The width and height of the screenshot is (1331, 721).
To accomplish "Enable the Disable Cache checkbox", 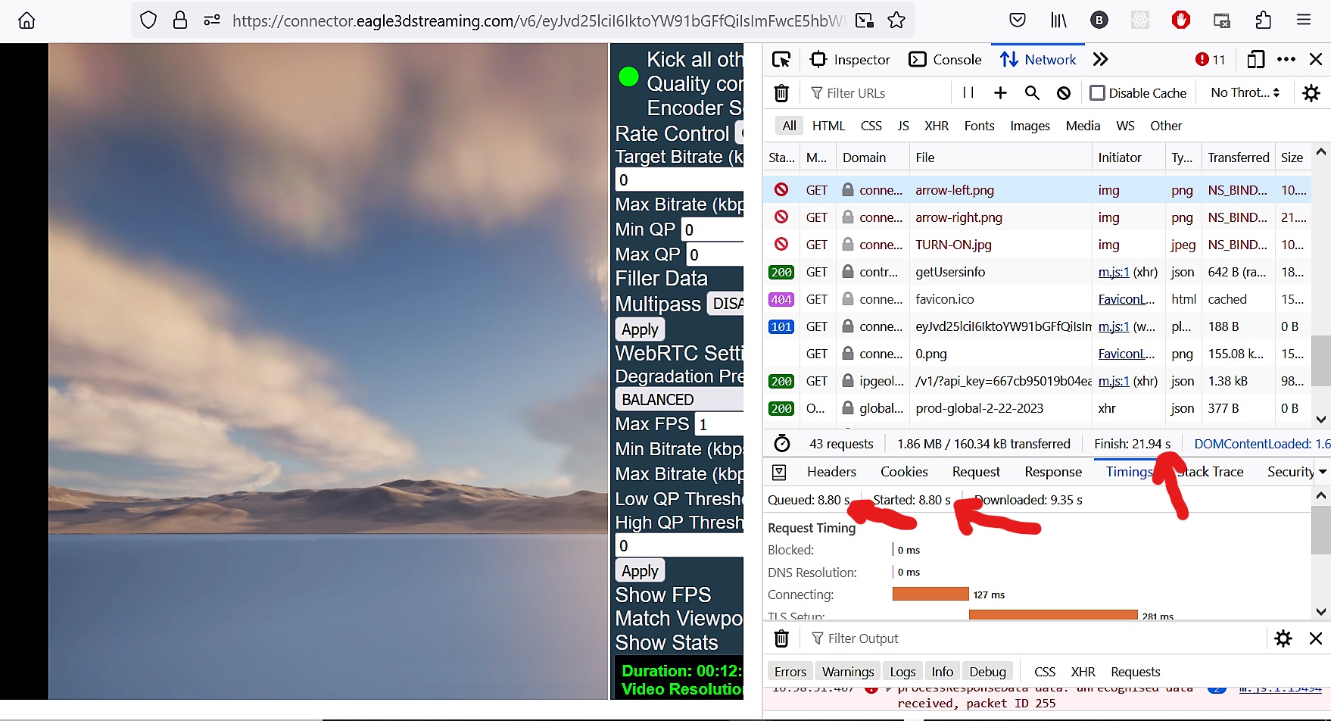I will (1097, 93).
